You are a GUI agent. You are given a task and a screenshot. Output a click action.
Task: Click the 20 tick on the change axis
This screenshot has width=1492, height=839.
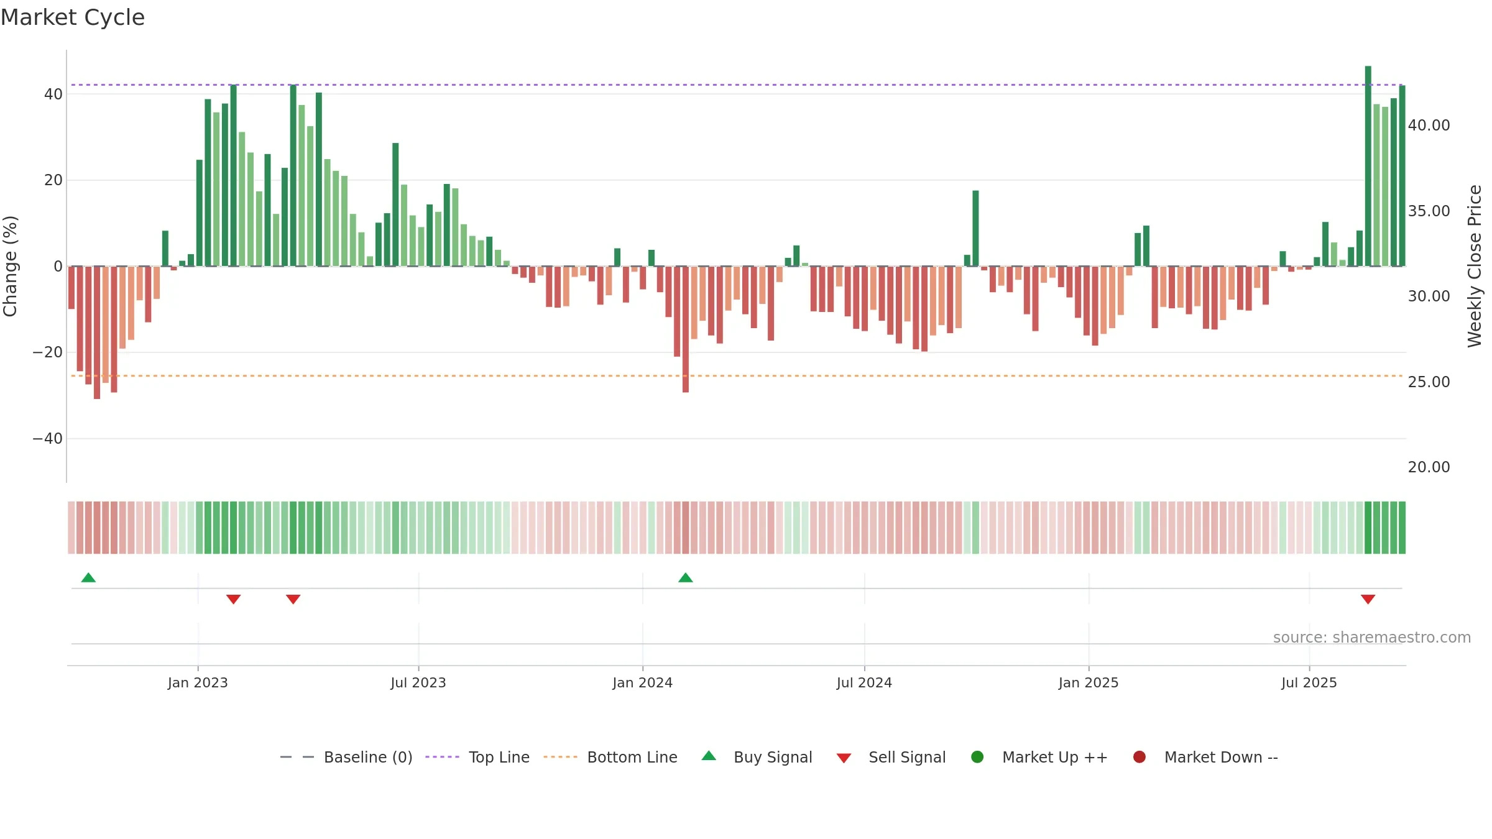coord(53,180)
